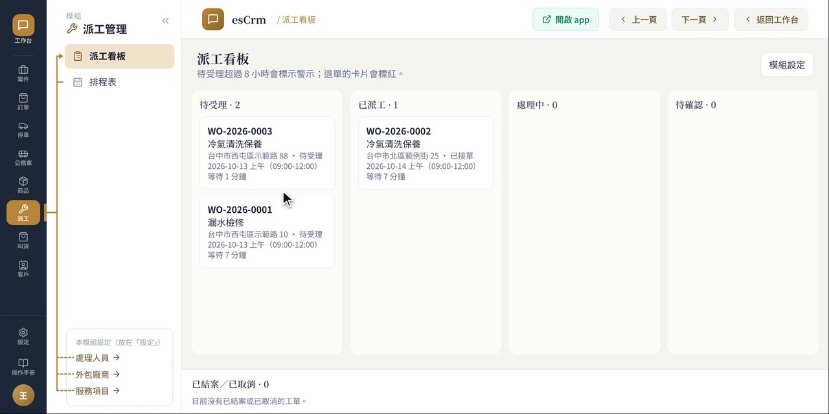Select 排程表 in module menu
The width and height of the screenshot is (829, 414).
click(120, 82)
